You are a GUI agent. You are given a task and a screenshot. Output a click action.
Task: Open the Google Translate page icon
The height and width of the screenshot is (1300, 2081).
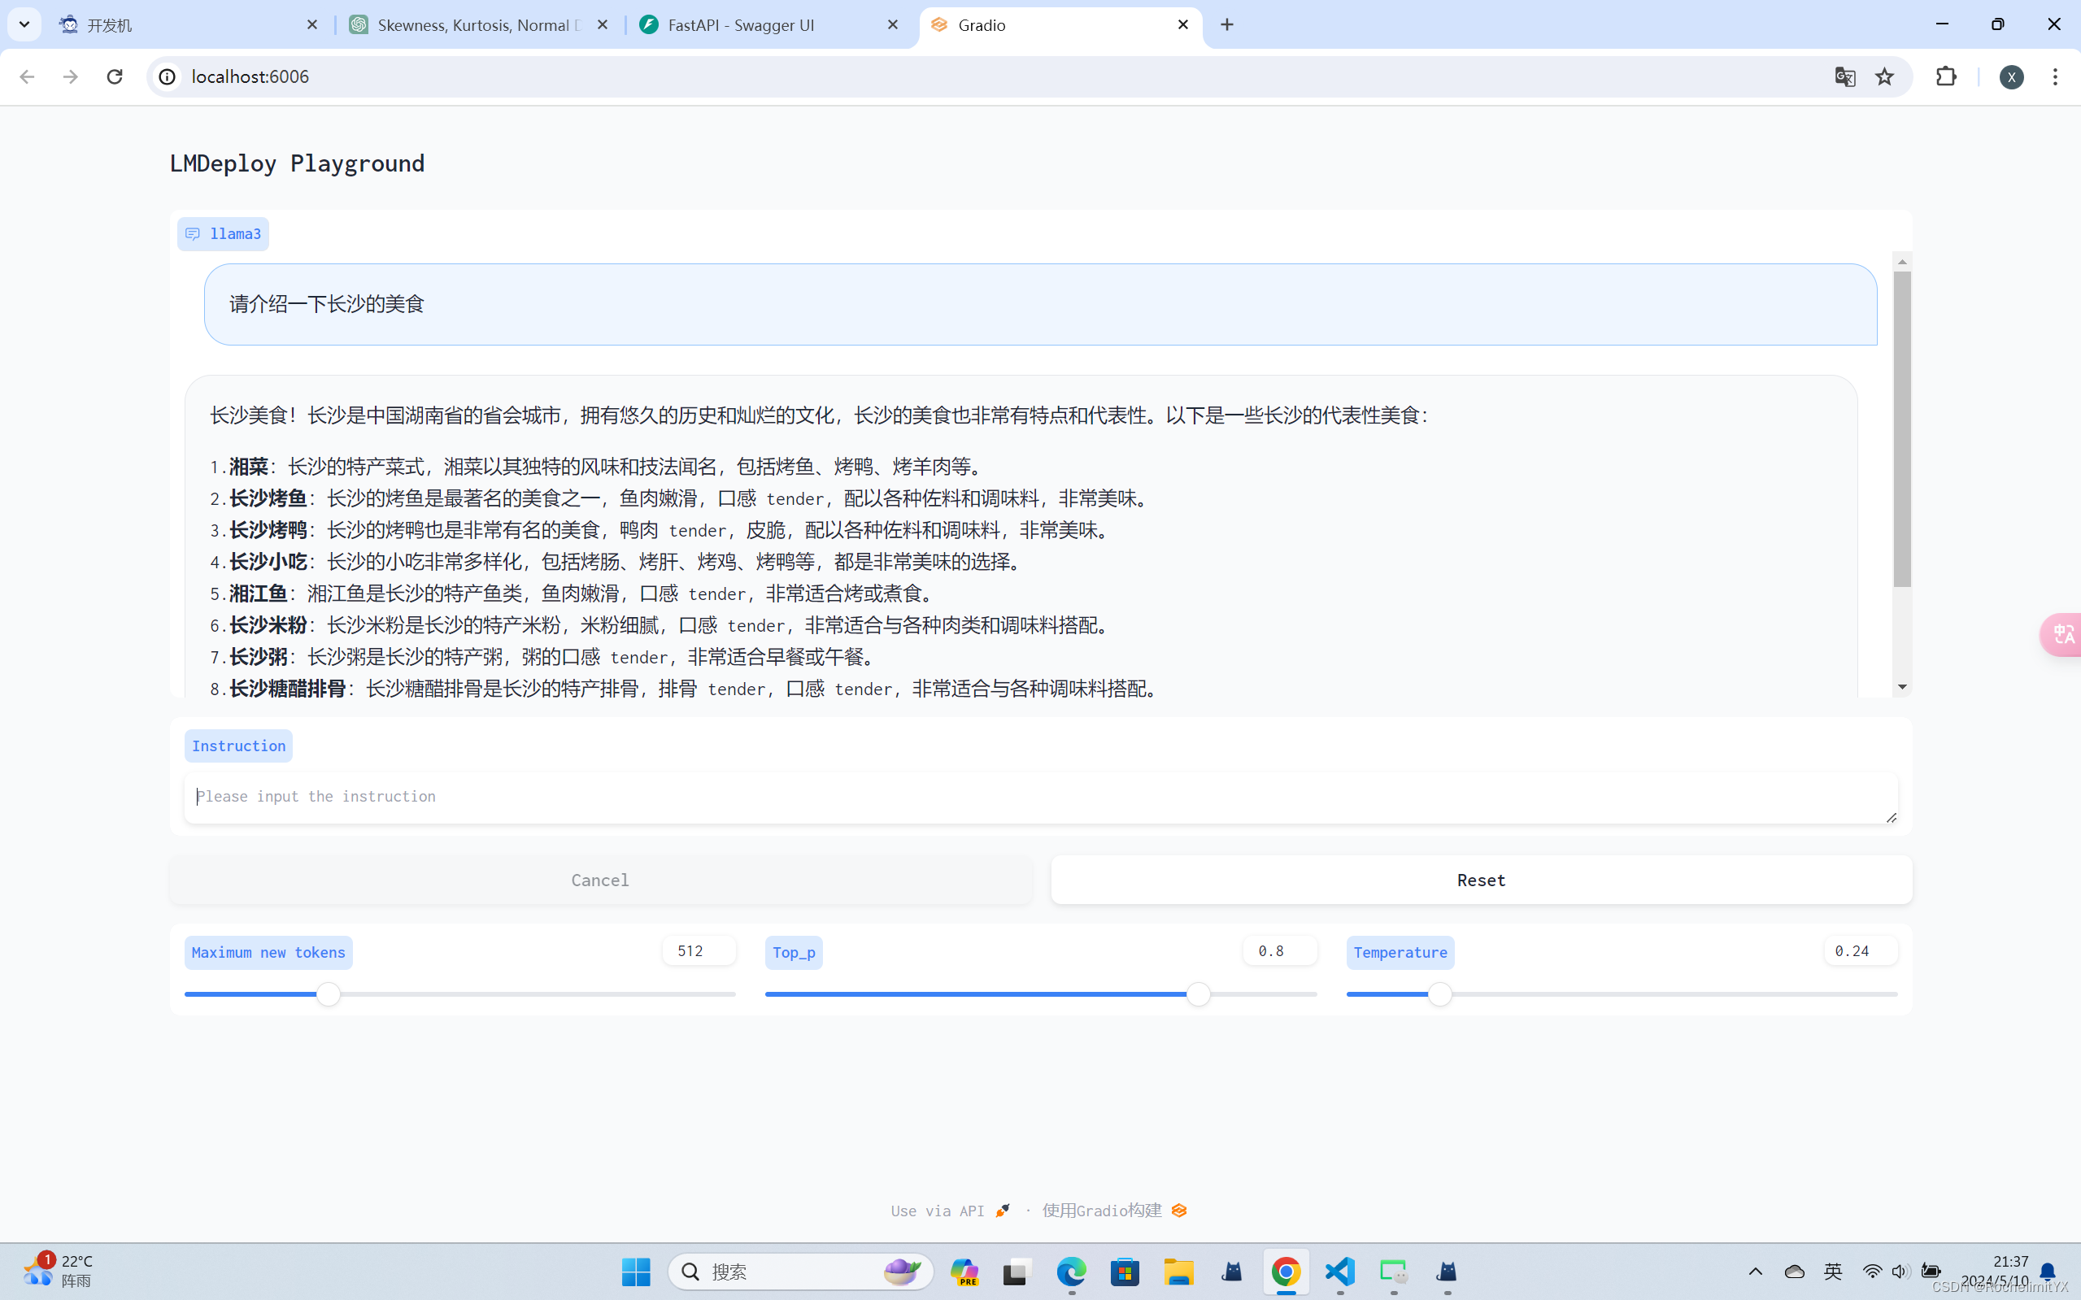pos(1844,76)
